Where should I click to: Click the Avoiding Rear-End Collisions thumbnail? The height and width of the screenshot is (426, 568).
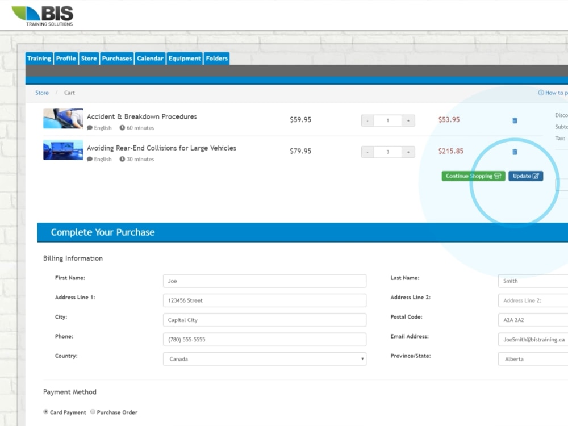pyautogui.click(x=63, y=150)
